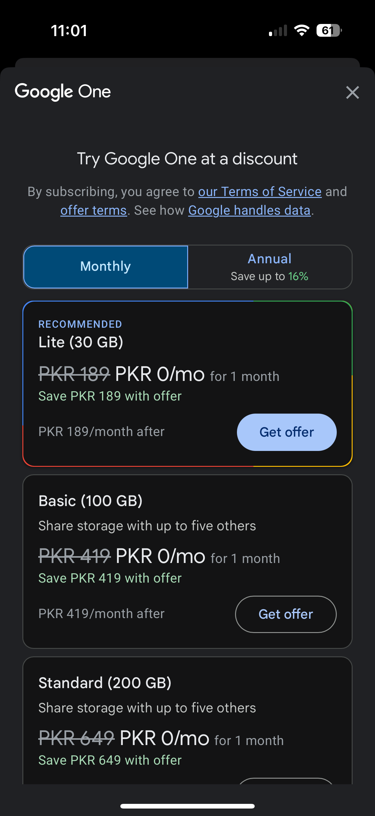Get offer for Basic 100 GB plan

pyautogui.click(x=286, y=614)
